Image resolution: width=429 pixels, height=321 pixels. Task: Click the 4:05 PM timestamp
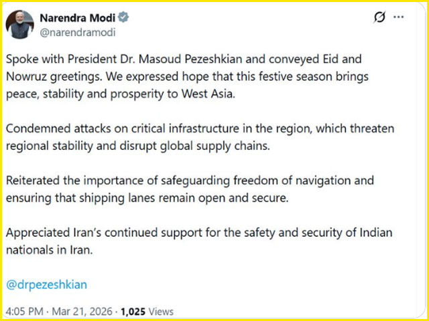tap(23, 312)
